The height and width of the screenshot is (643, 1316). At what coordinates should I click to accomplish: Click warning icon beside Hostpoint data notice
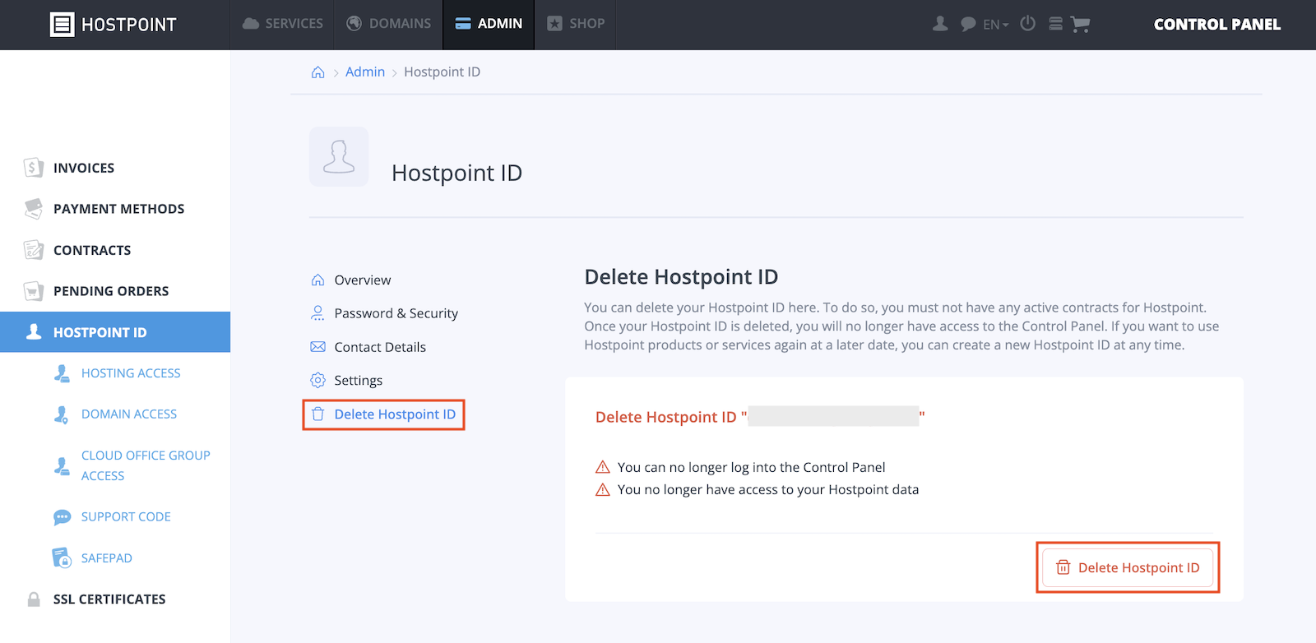[x=603, y=489]
